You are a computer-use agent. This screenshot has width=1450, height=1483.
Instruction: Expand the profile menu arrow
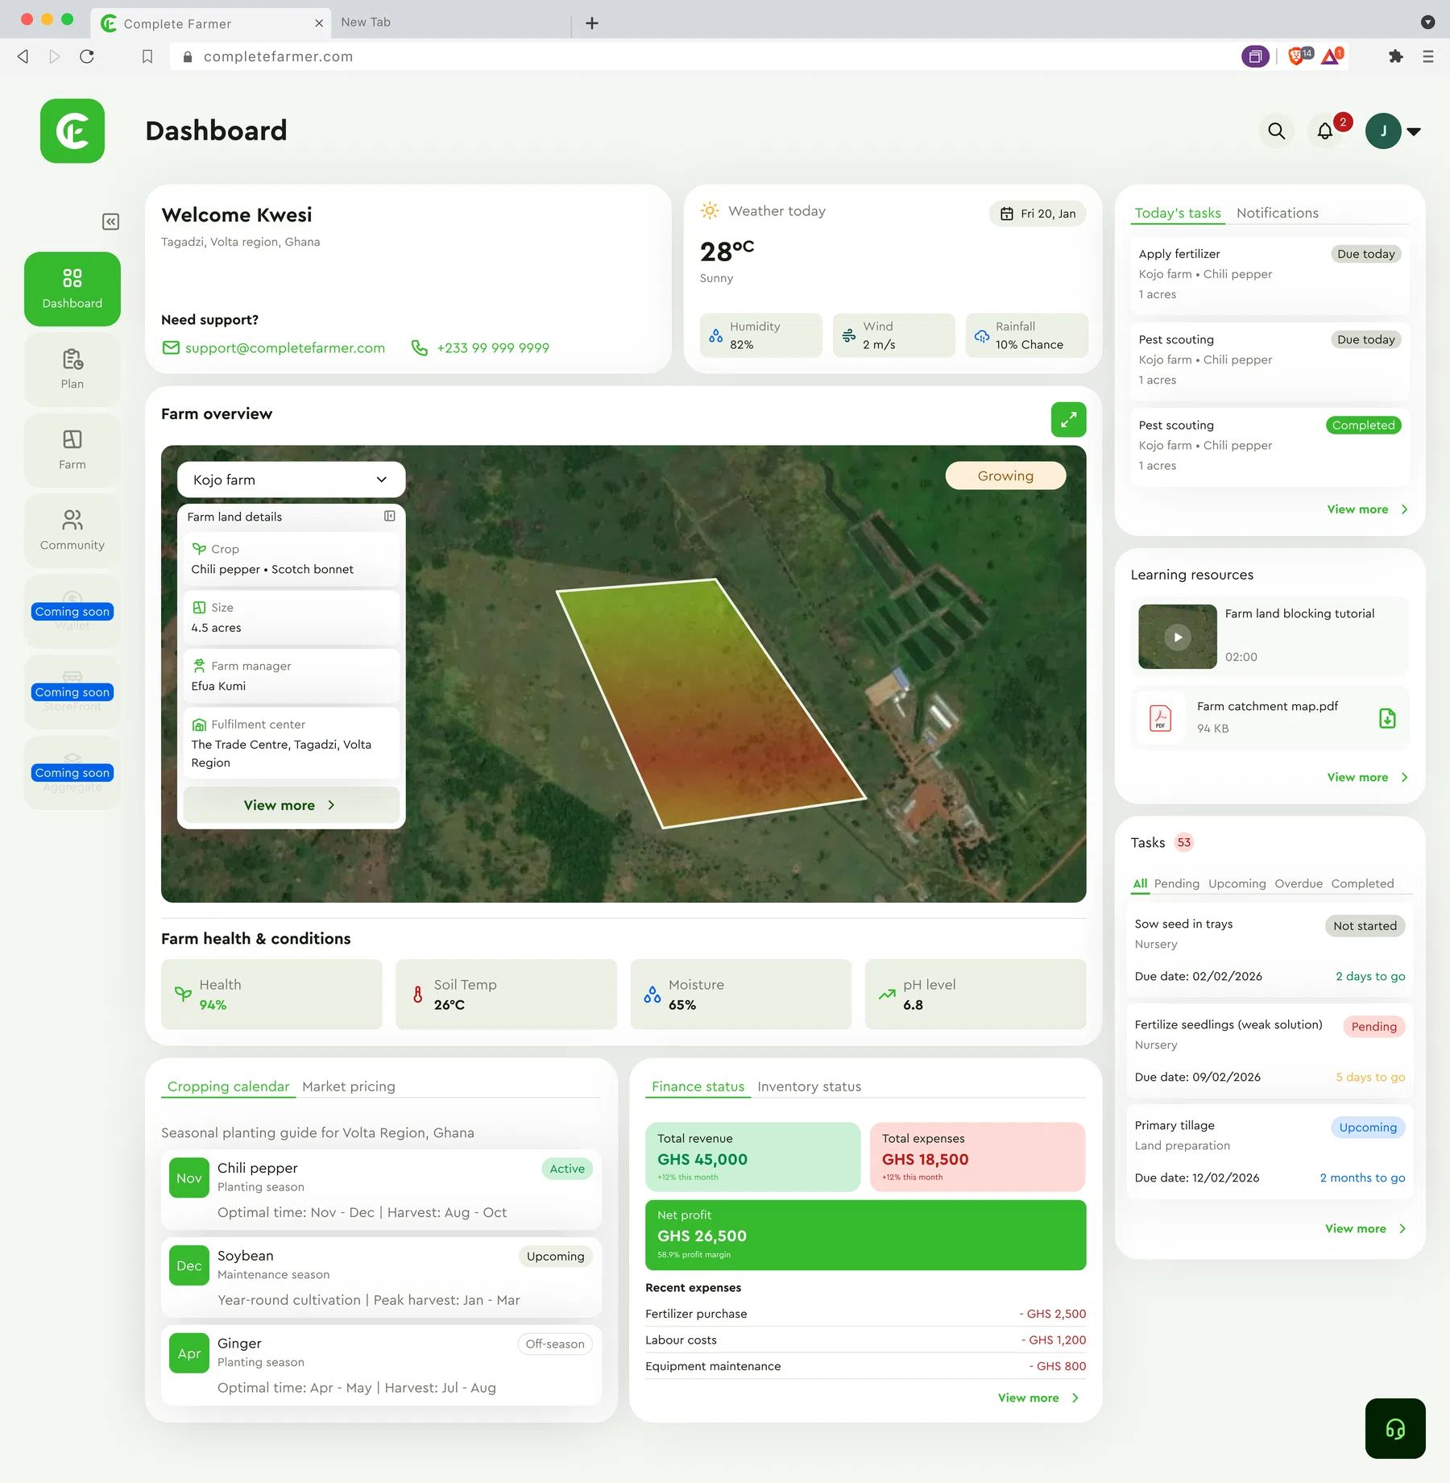click(1414, 131)
